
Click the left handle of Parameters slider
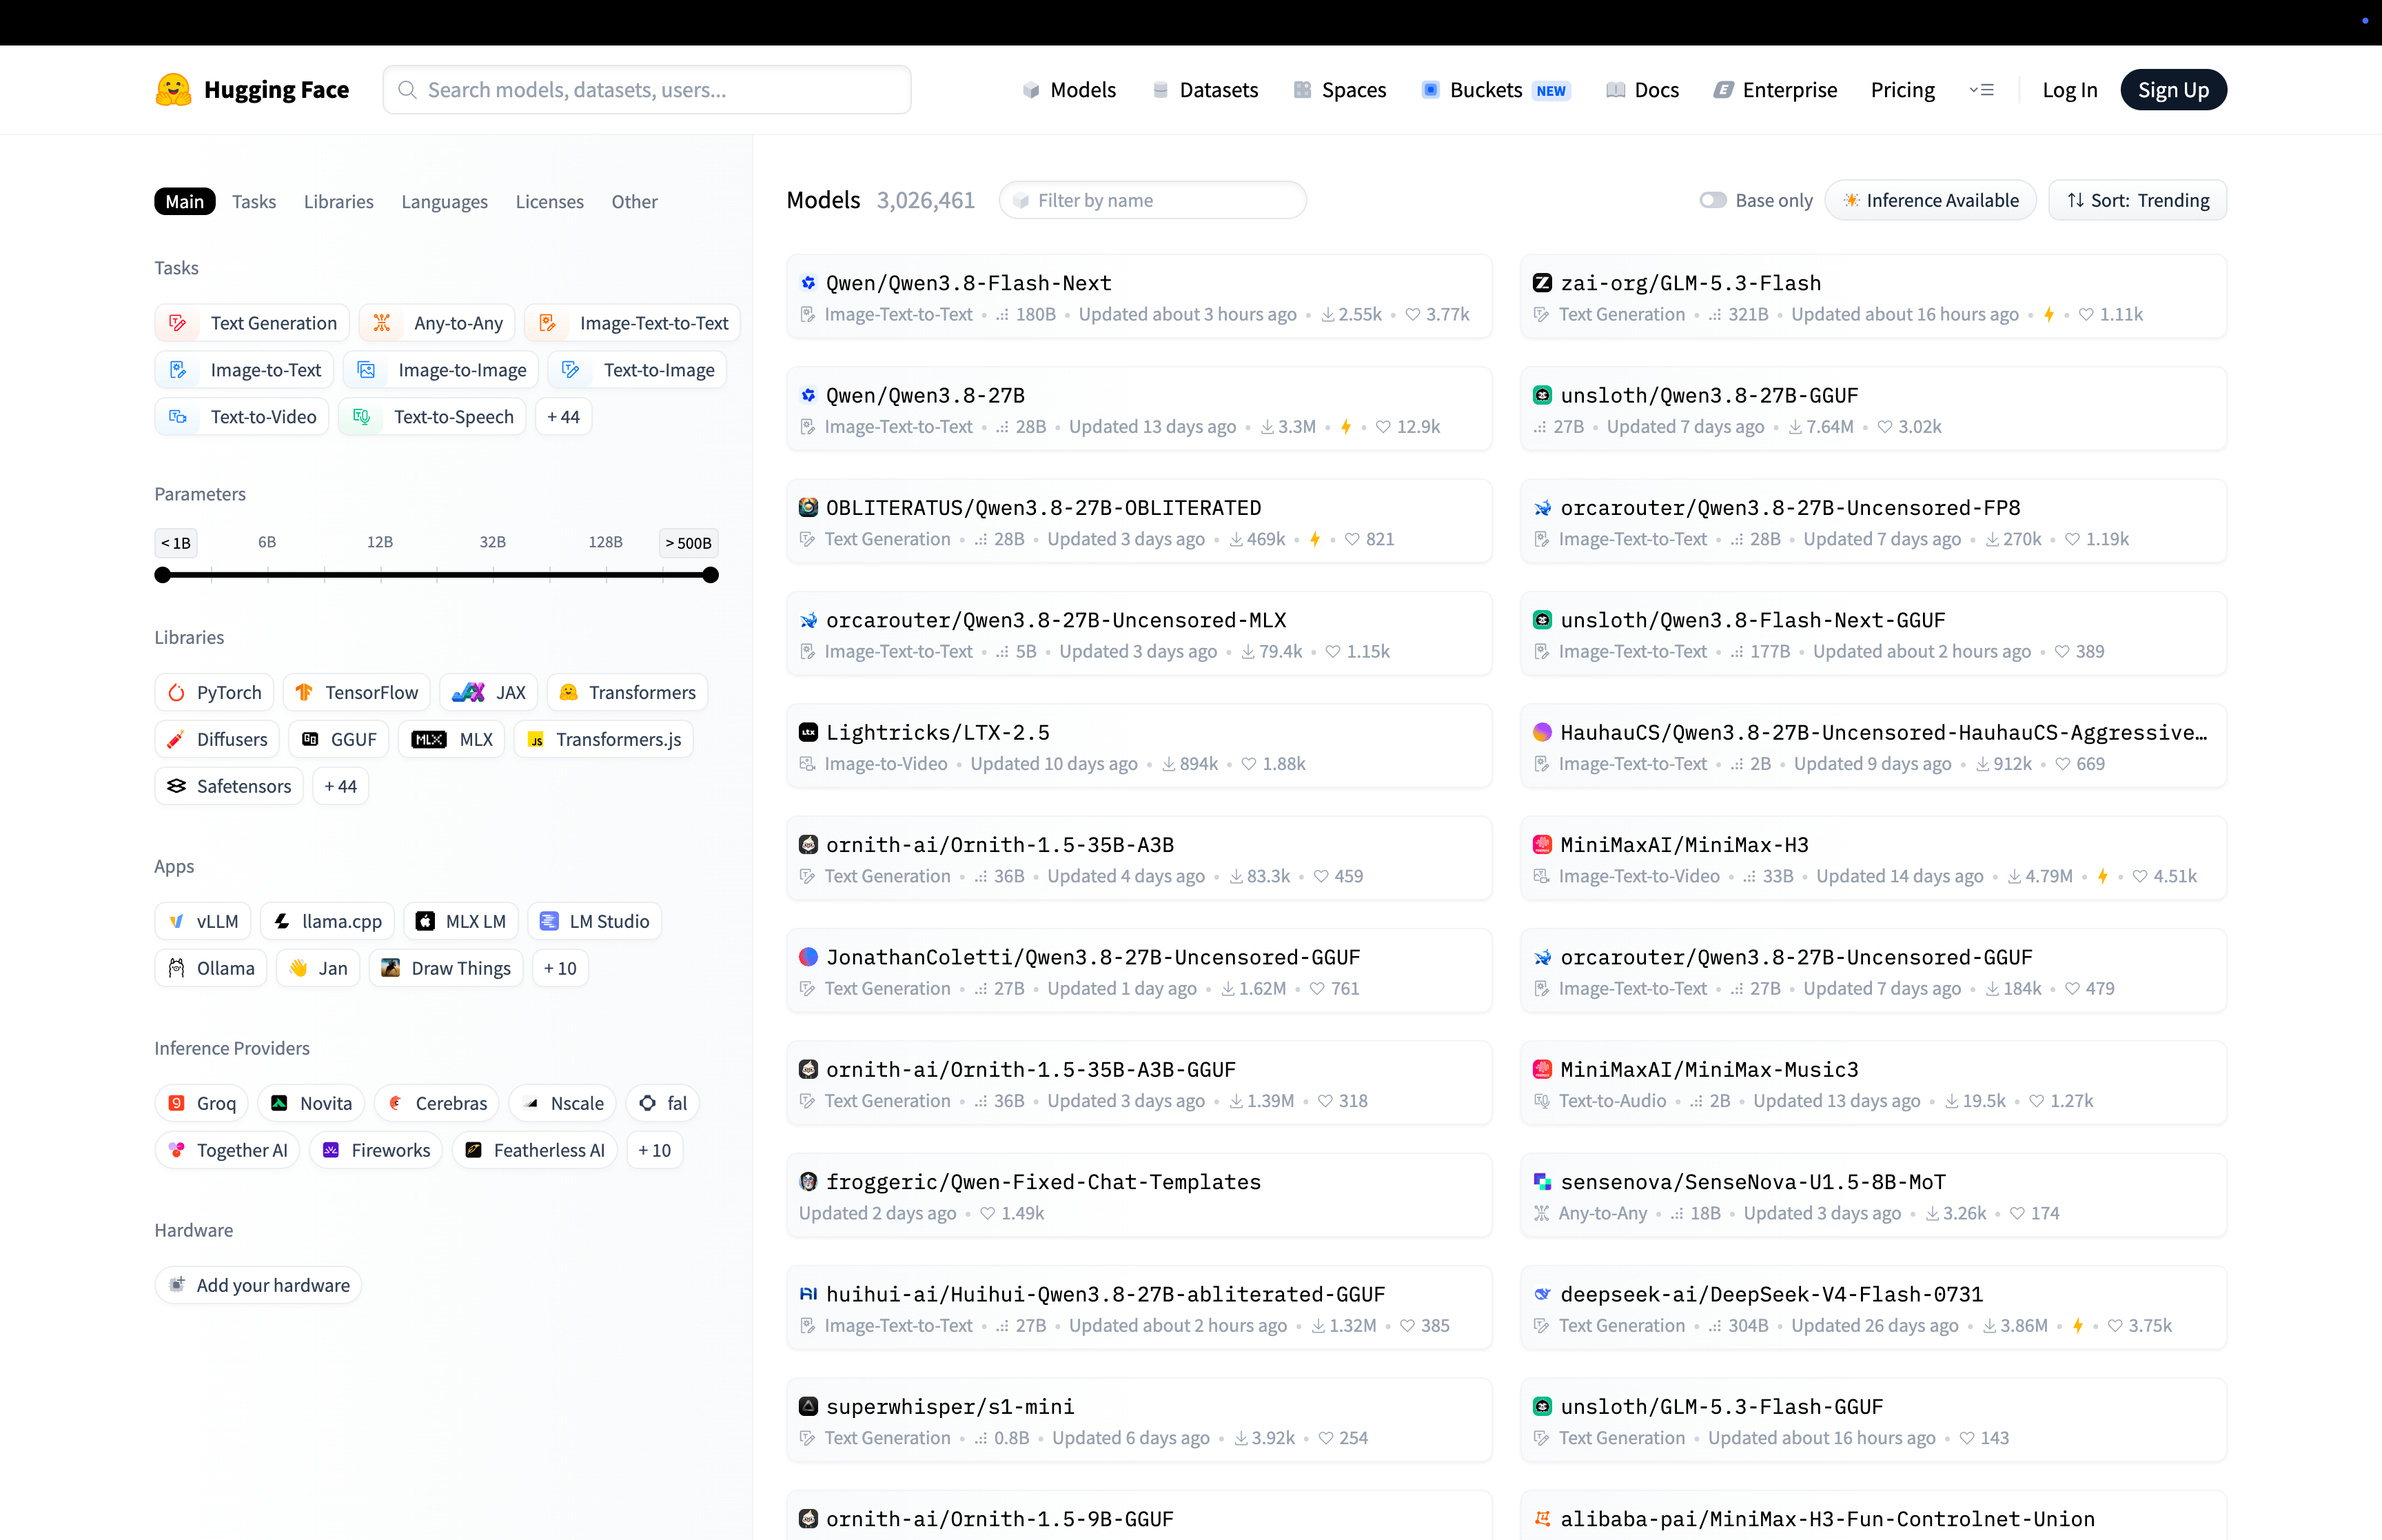pyautogui.click(x=163, y=575)
